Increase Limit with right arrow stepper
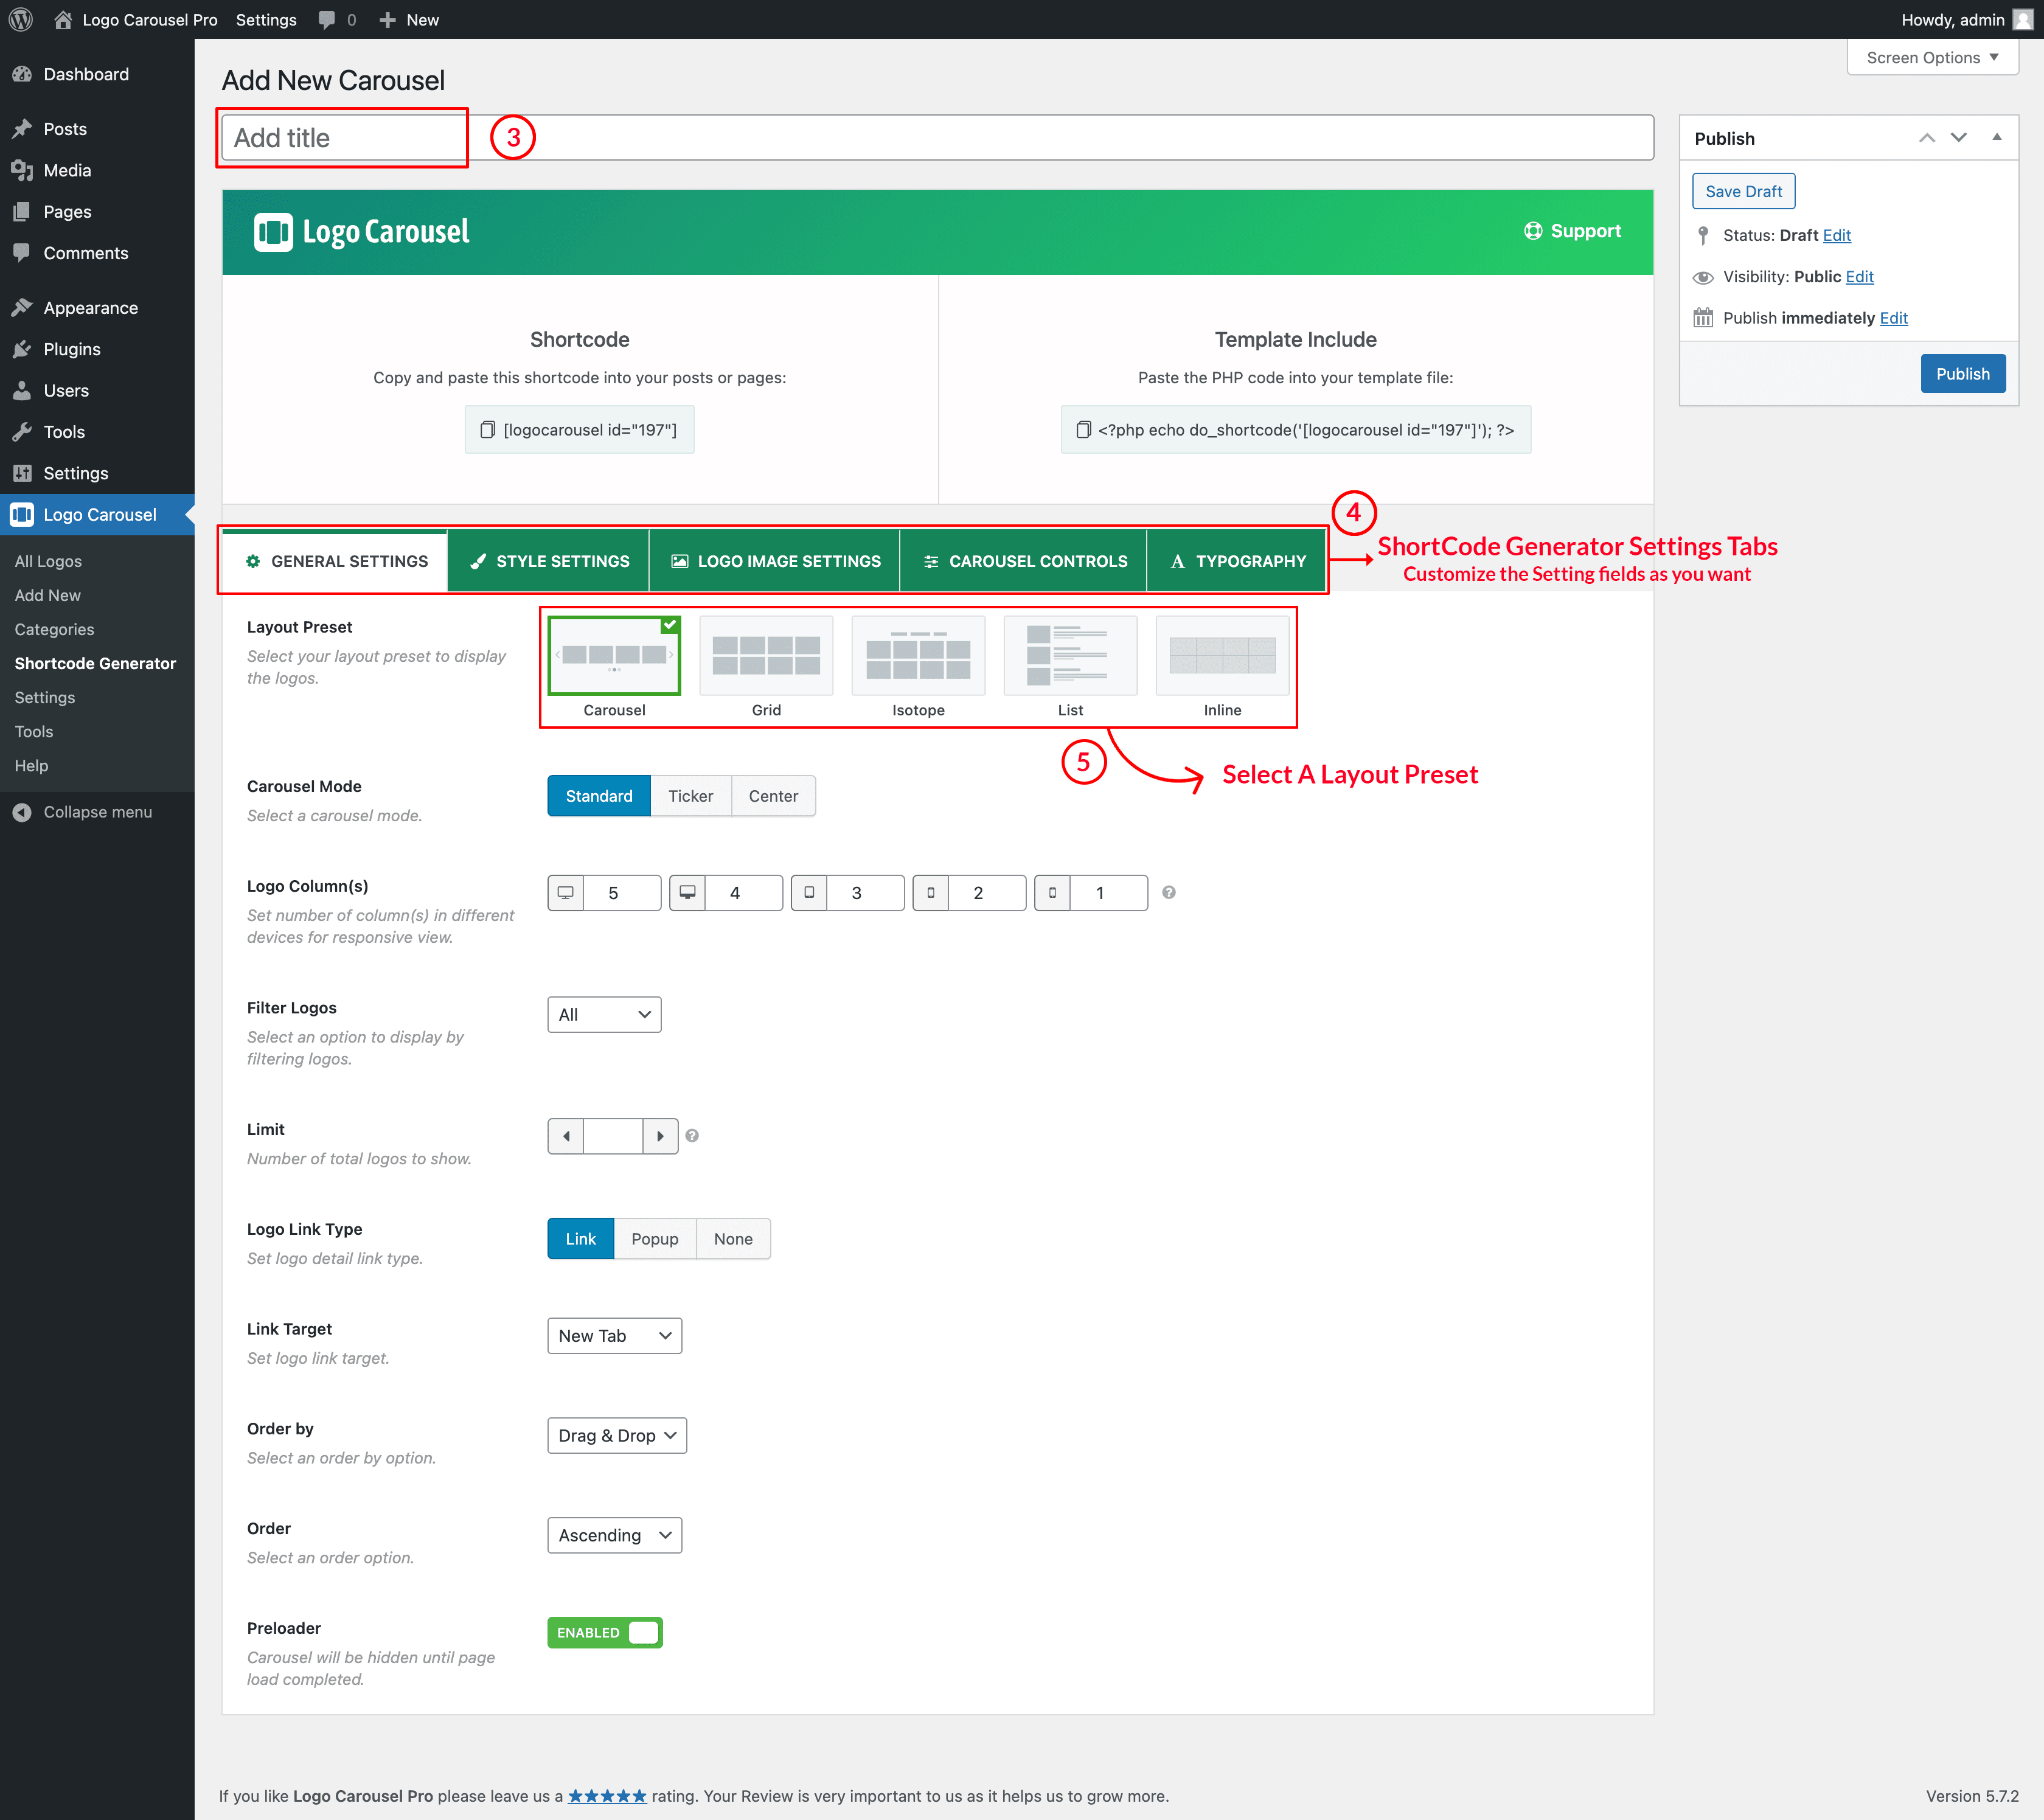Screen dimensions: 2044x1820 coord(660,1136)
